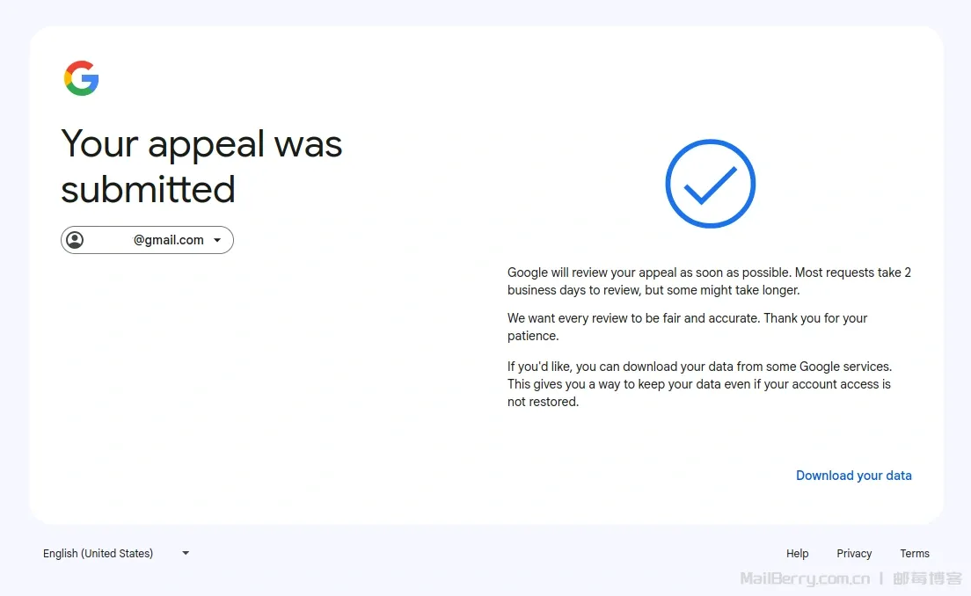The height and width of the screenshot is (596, 971).
Task: Click the Google logo
Action: [x=81, y=78]
